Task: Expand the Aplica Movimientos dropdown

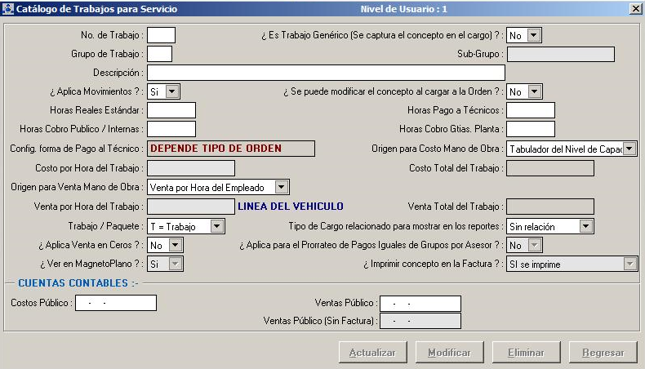Action: [172, 92]
